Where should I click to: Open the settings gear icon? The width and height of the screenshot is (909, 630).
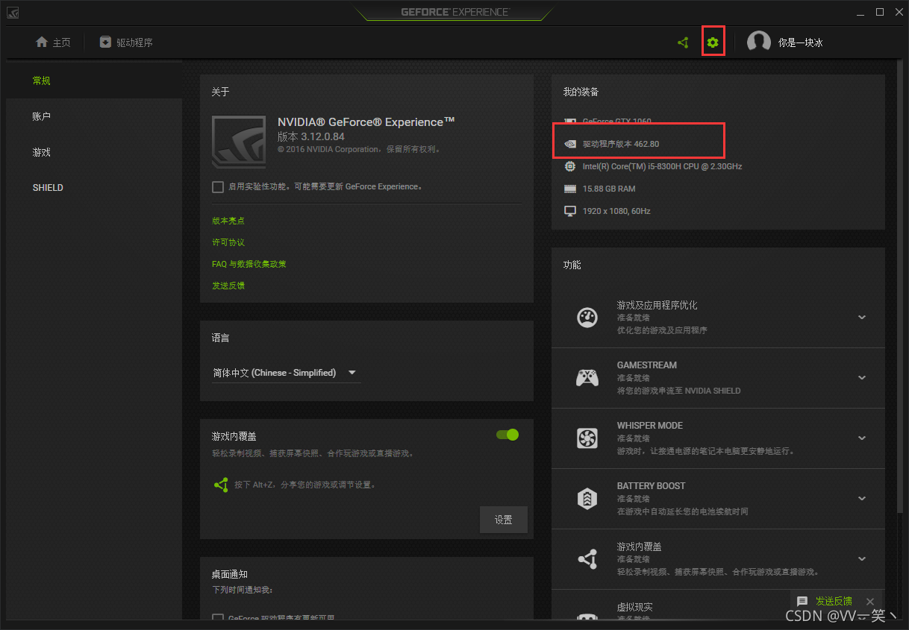713,42
